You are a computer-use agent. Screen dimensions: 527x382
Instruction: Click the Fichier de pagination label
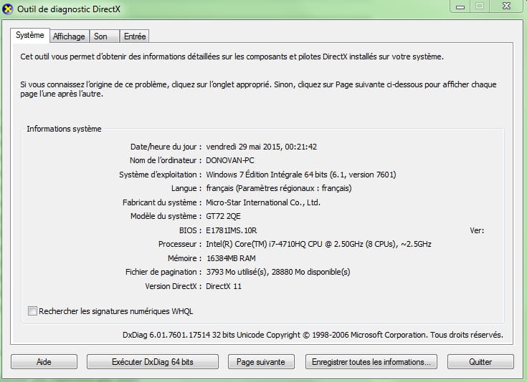click(x=163, y=272)
